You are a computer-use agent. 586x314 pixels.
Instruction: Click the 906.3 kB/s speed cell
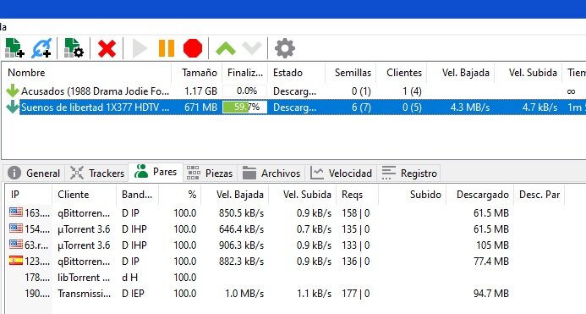click(x=242, y=245)
